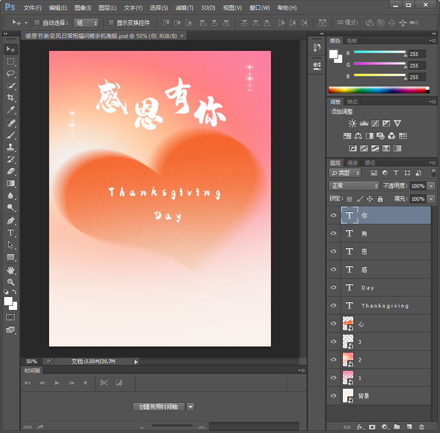
Task: Select the Zoom tool in toolbar
Action: point(11,282)
